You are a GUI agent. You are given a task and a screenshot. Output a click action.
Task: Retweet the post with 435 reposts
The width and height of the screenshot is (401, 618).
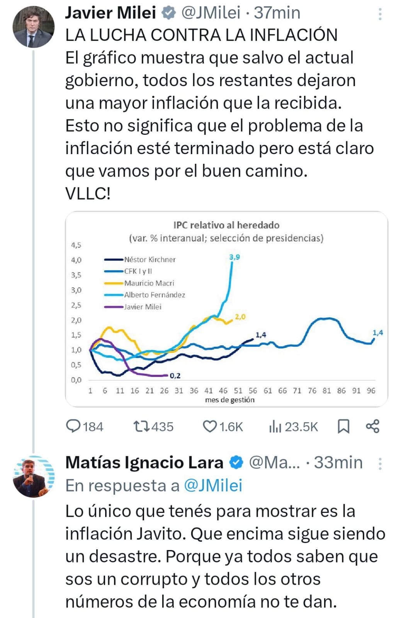pyautogui.click(x=141, y=426)
